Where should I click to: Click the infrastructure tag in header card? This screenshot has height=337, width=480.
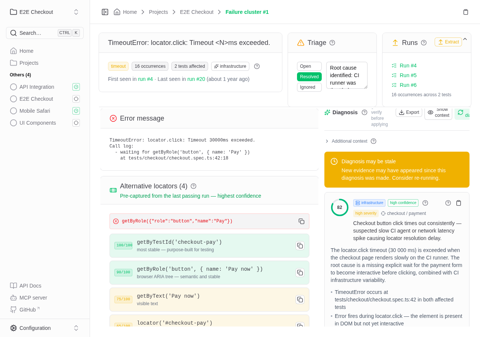(230, 66)
